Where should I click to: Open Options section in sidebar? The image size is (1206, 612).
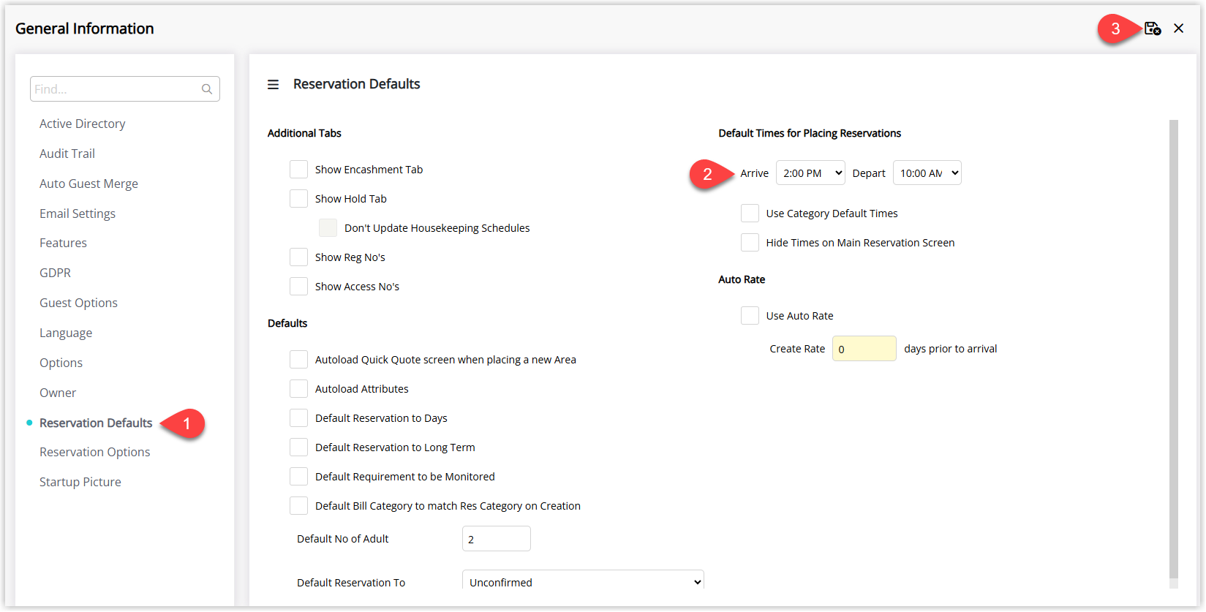61,363
